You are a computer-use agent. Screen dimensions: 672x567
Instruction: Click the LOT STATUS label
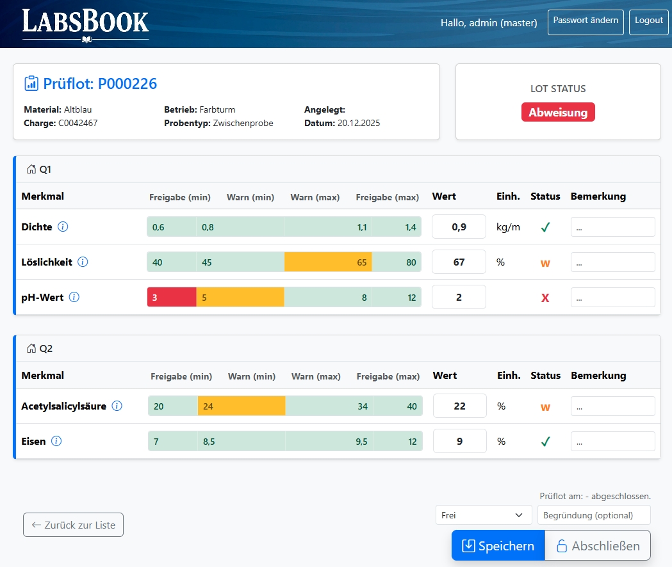point(558,89)
